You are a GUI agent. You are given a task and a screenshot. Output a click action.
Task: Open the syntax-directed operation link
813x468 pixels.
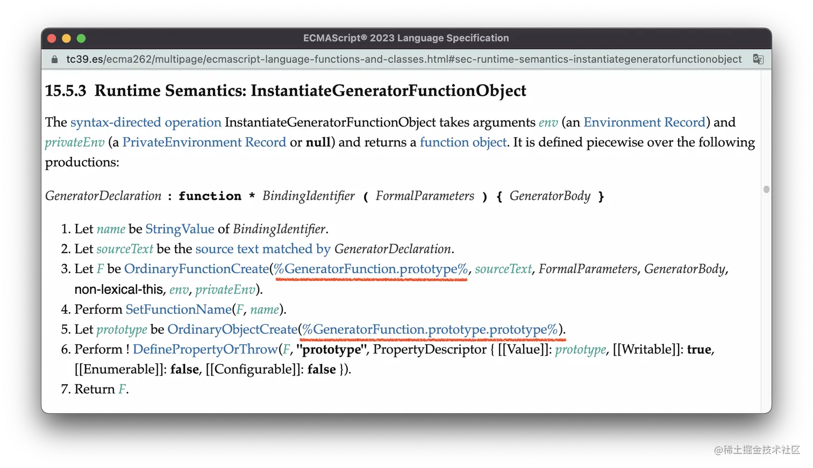146,123
